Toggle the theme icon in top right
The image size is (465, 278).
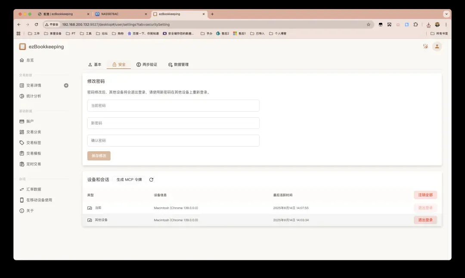(425, 47)
